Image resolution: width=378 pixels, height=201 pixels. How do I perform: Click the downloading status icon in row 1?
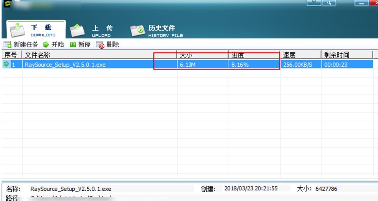coord(6,64)
